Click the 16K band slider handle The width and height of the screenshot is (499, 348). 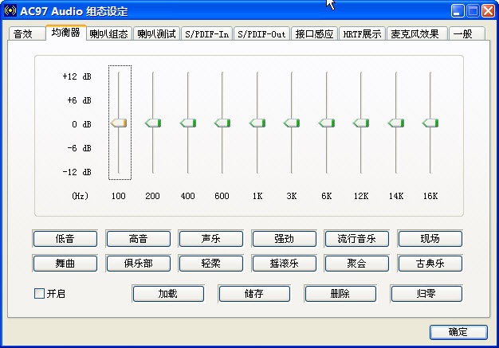[430, 123]
